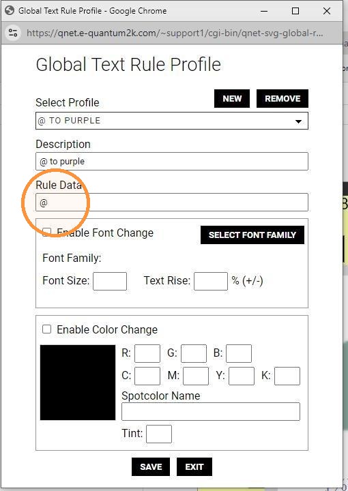Screen dimensions: 348x491
Task: Click the REMOVE profile button
Action: (x=282, y=99)
